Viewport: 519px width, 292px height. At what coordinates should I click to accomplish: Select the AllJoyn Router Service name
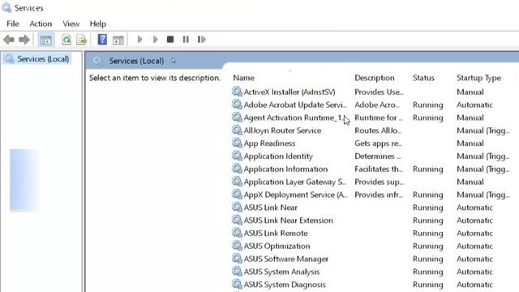click(x=282, y=131)
